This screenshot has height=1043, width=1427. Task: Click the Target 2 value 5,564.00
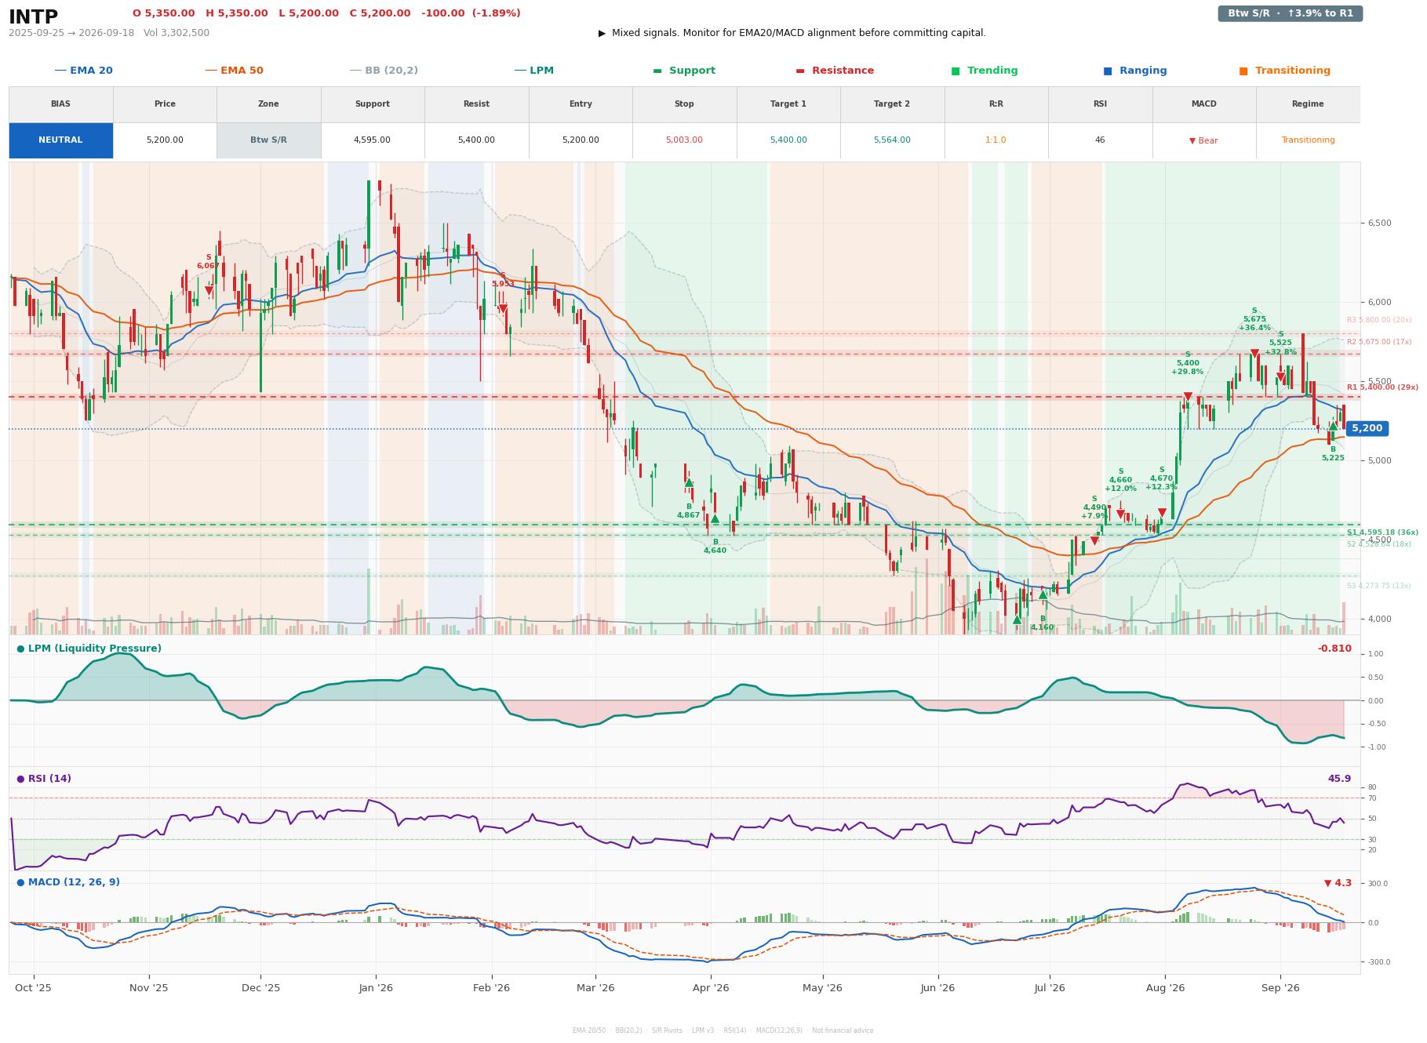tap(892, 140)
